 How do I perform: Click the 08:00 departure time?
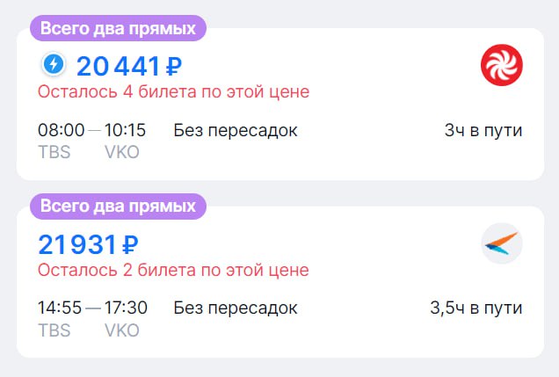[61, 131]
